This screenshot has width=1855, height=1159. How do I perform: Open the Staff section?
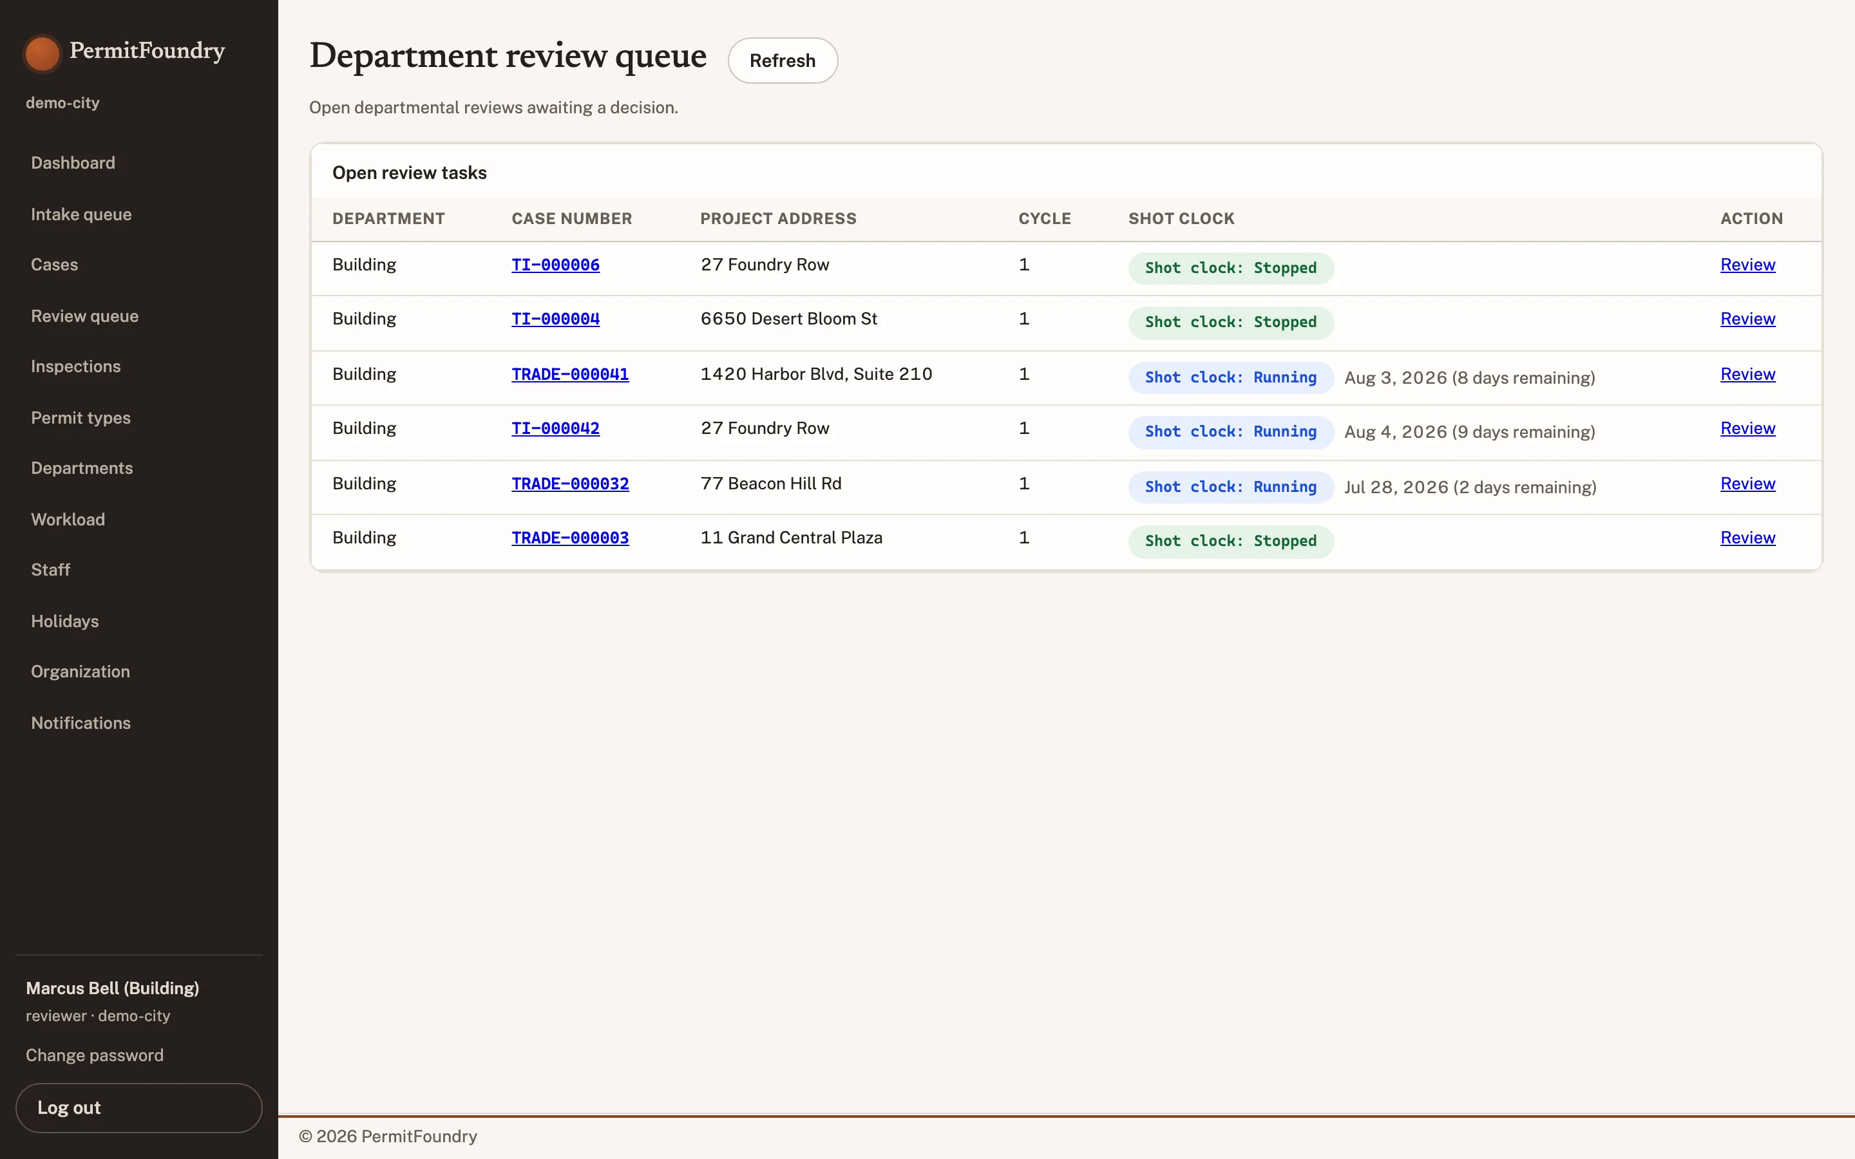click(51, 570)
